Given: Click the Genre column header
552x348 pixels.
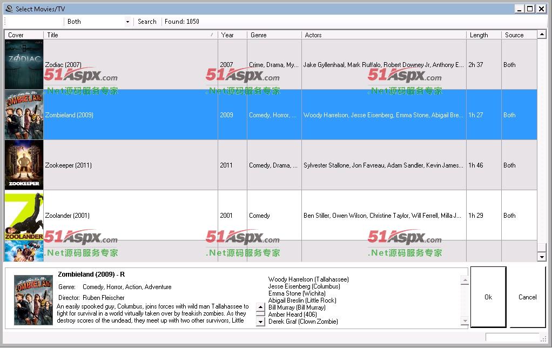Looking at the screenshot, I should 274,35.
